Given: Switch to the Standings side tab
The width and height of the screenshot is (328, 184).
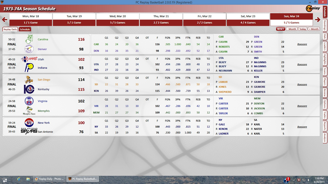Looking at the screenshot, I should coord(325,24).
